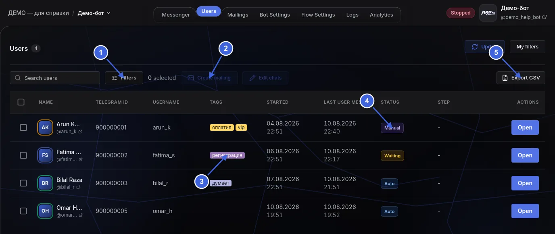This screenshot has width=555, height=234.
Task: Open the user Arun (arun_k) row
Action: (525, 127)
